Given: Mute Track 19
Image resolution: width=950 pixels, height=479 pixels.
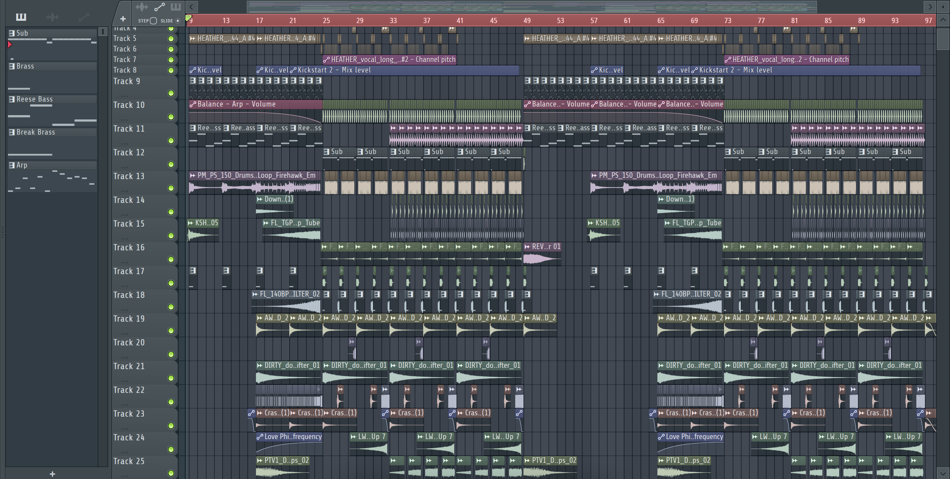Looking at the screenshot, I should pyautogui.click(x=171, y=331).
